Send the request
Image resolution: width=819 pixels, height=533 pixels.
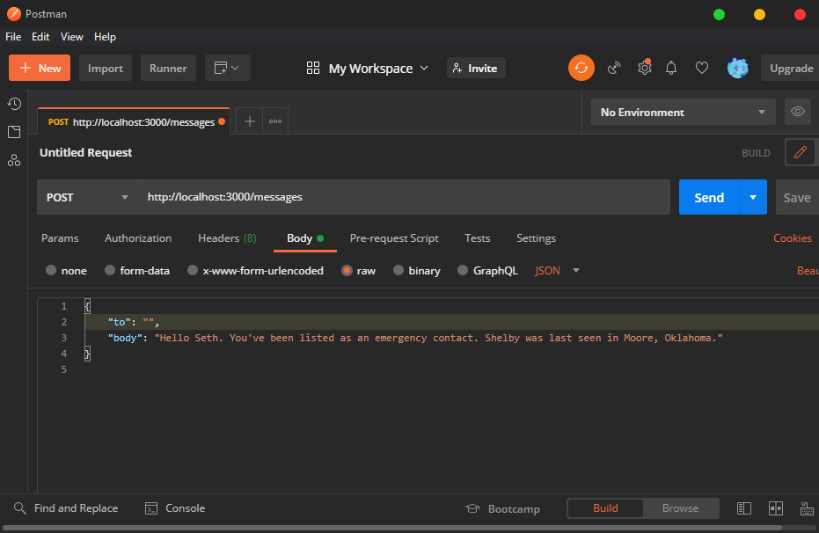pos(709,197)
